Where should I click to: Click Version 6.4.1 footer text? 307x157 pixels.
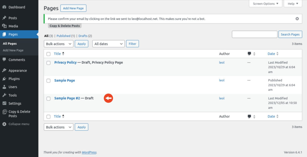(x=293, y=152)
